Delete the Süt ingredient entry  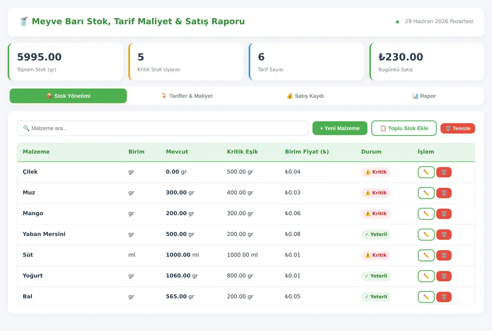point(444,255)
